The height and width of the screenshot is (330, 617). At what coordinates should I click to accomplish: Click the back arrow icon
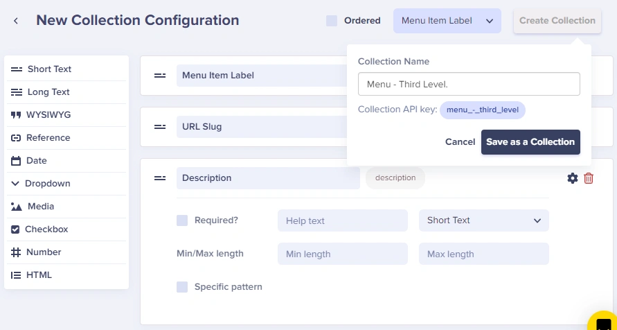tap(16, 21)
